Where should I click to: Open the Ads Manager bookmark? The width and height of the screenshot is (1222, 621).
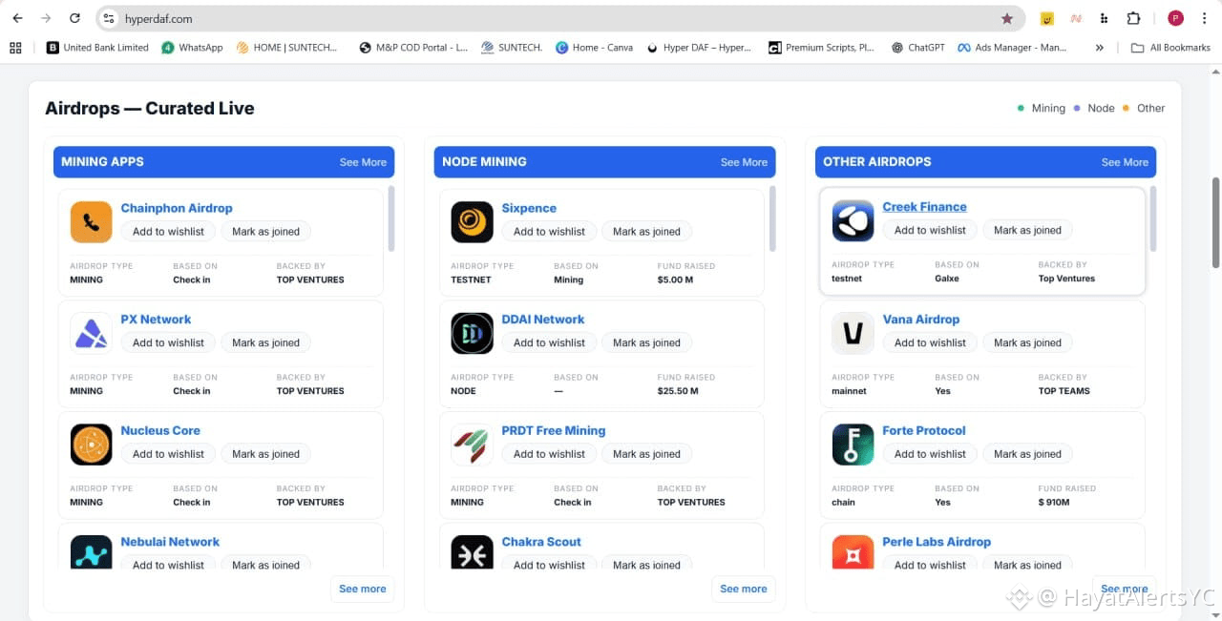[1012, 47]
